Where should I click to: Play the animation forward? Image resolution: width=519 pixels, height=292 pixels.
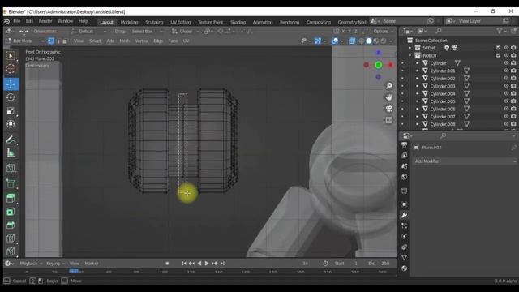pyautogui.click(x=207, y=264)
